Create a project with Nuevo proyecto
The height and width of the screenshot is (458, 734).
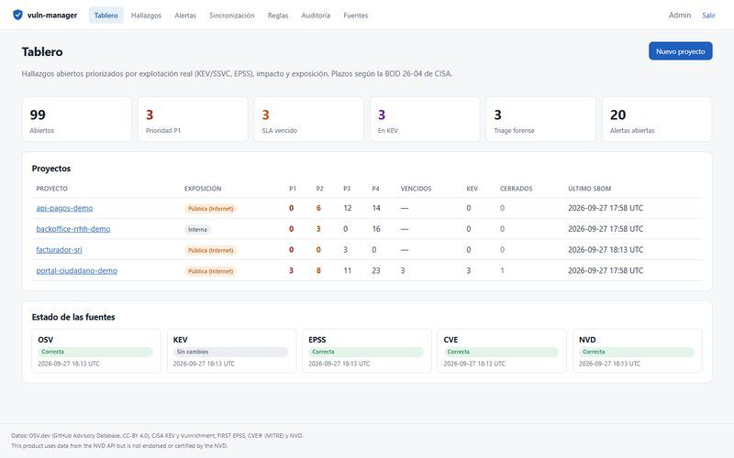(x=680, y=51)
